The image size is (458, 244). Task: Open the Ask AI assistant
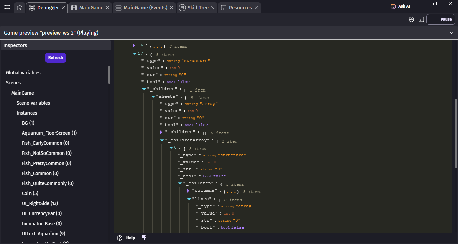pyautogui.click(x=400, y=6)
